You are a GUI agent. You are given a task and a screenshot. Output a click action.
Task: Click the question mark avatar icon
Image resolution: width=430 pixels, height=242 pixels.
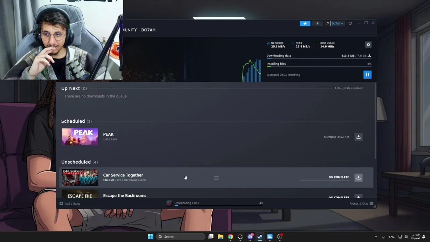[x=328, y=24]
